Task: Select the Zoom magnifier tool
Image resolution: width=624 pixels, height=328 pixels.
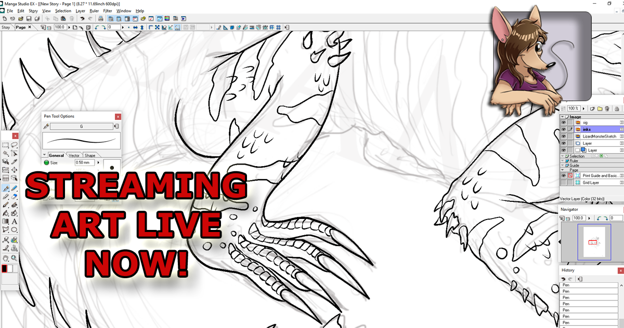Action: (14, 258)
